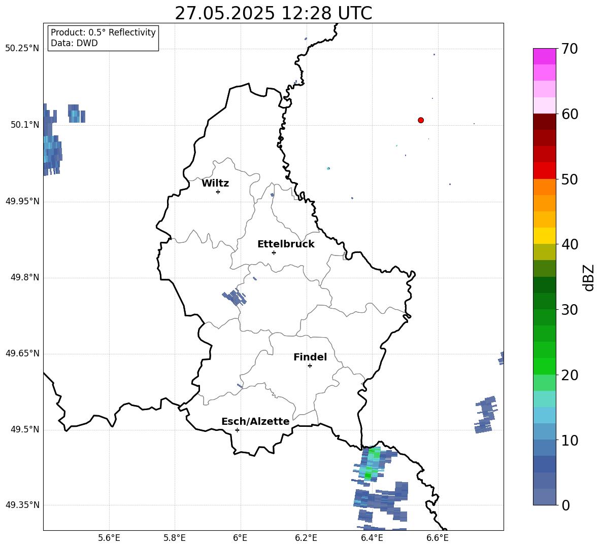The height and width of the screenshot is (548, 601).
Task: Click the red dot marker on the map
Action: [420, 120]
